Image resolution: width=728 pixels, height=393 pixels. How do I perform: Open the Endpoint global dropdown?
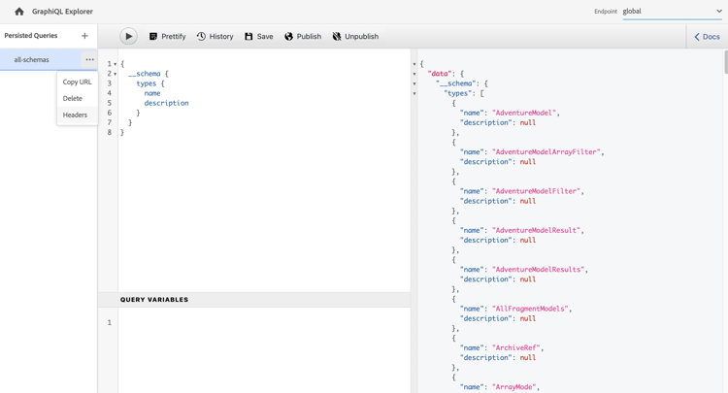point(672,12)
